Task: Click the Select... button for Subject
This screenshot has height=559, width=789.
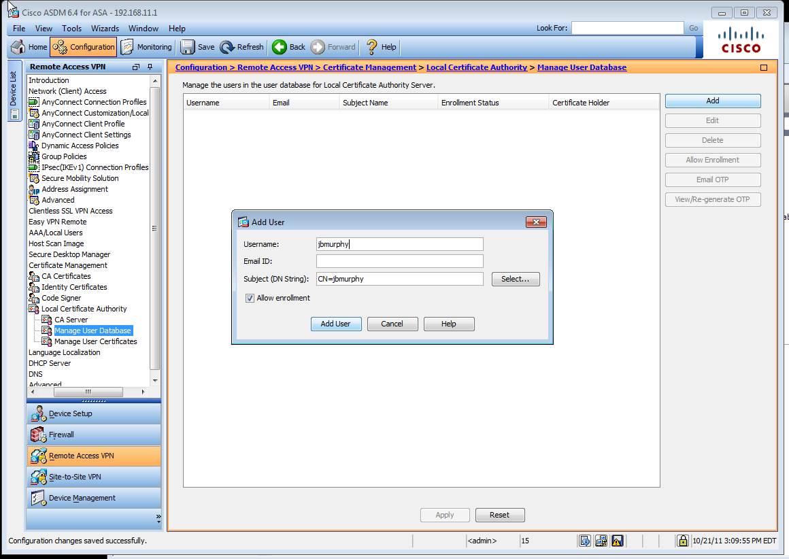Action: pyautogui.click(x=515, y=279)
